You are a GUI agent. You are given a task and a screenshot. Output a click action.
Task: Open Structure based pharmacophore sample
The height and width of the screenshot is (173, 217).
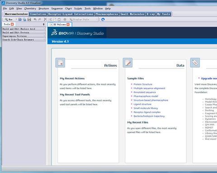(151, 100)
